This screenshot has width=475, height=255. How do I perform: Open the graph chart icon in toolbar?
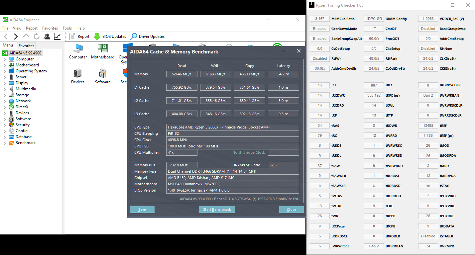(x=57, y=37)
